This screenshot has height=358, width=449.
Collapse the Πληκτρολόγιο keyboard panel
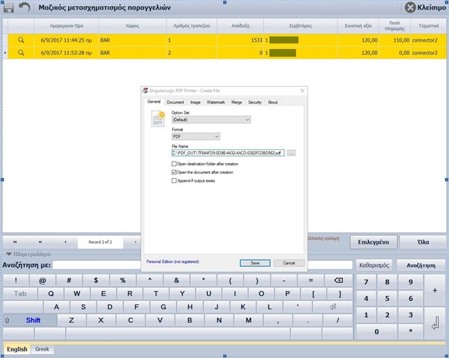click(x=9, y=254)
